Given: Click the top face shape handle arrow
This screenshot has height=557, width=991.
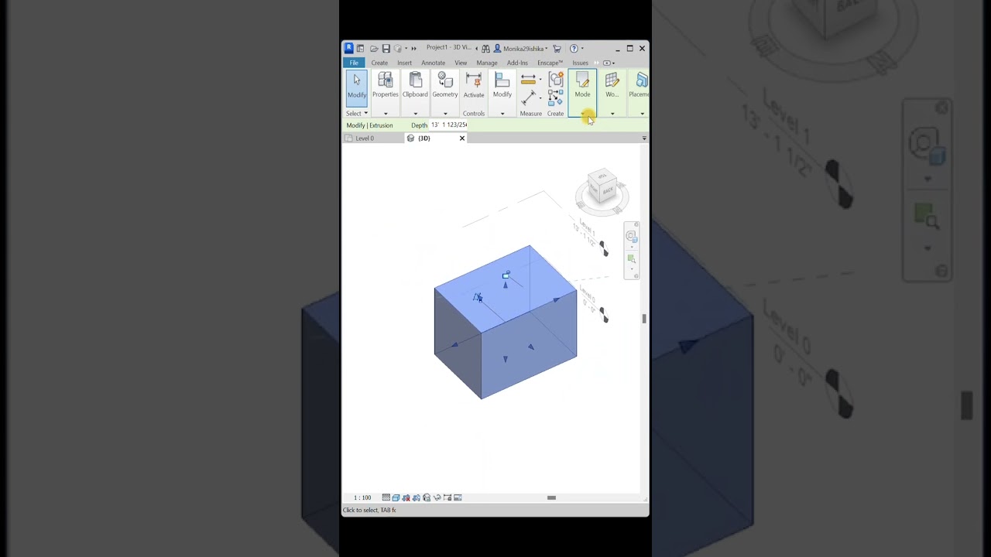Looking at the screenshot, I should [x=506, y=285].
